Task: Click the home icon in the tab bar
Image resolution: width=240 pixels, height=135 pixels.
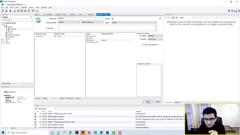Action: pyautogui.click(x=3, y=4)
